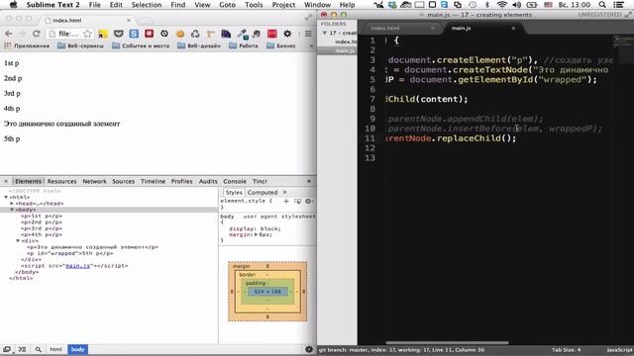Image resolution: width=634 pixels, height=356 pixels.
Task: Click the Приложения apps shortcut
Action: [27, 46]
